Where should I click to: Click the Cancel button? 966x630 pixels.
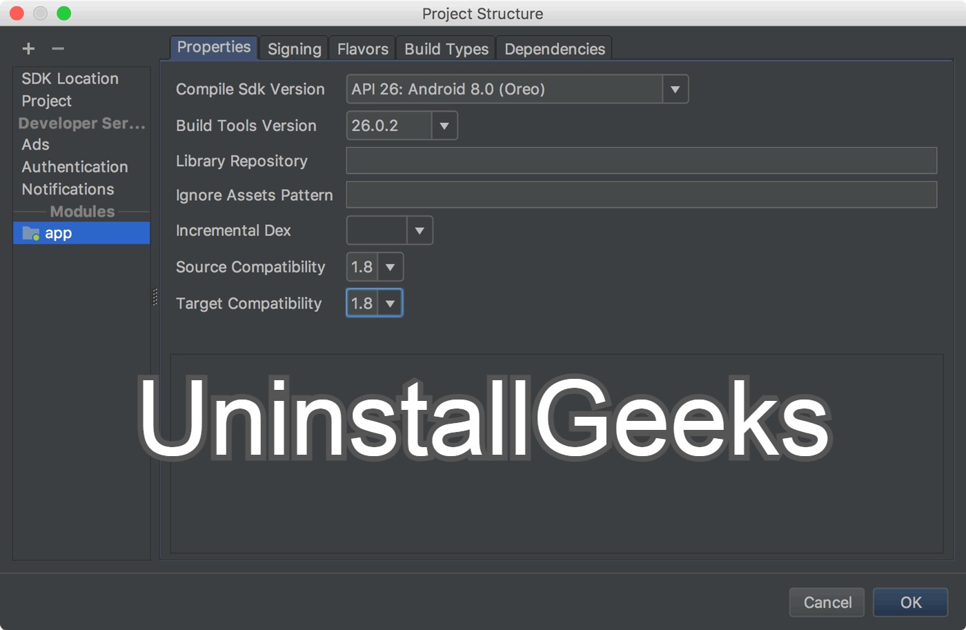(828, 602)
